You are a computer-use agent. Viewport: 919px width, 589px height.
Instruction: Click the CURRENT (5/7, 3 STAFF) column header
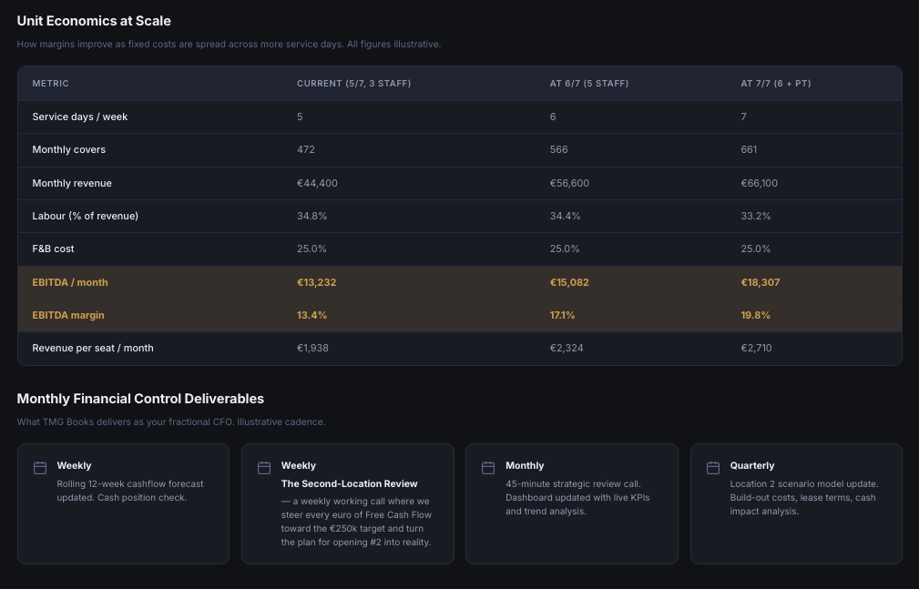pyautogui.click(x=354, y=83)
